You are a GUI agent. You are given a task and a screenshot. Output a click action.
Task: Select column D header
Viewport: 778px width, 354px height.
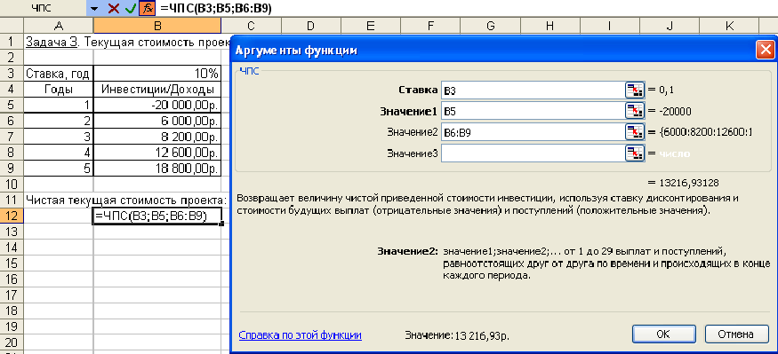(x=310, y=27)
